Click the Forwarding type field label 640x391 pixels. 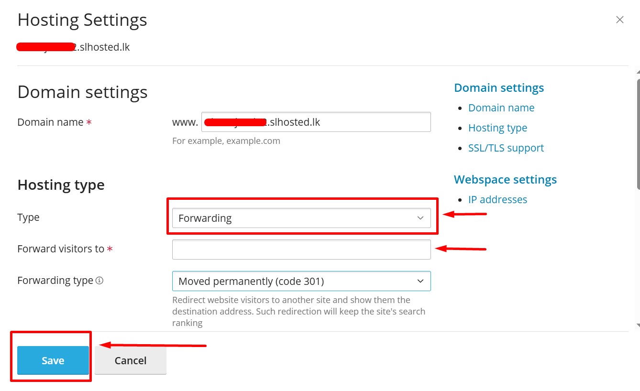click(55, 281)
